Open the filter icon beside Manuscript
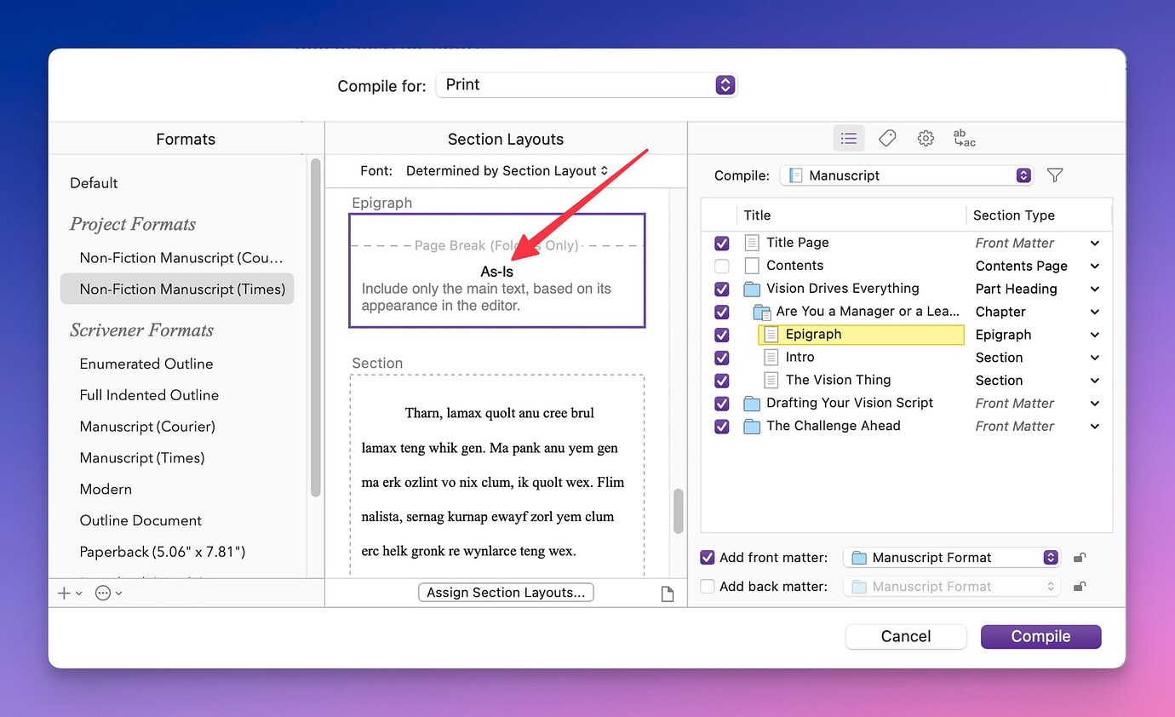This screenshot has height=717, width=1175. pos(1055,175)
